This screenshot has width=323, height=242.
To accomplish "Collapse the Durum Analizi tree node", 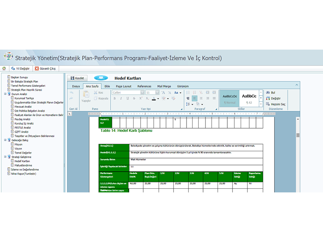I will pyautogui.click(x=5, y=94).
